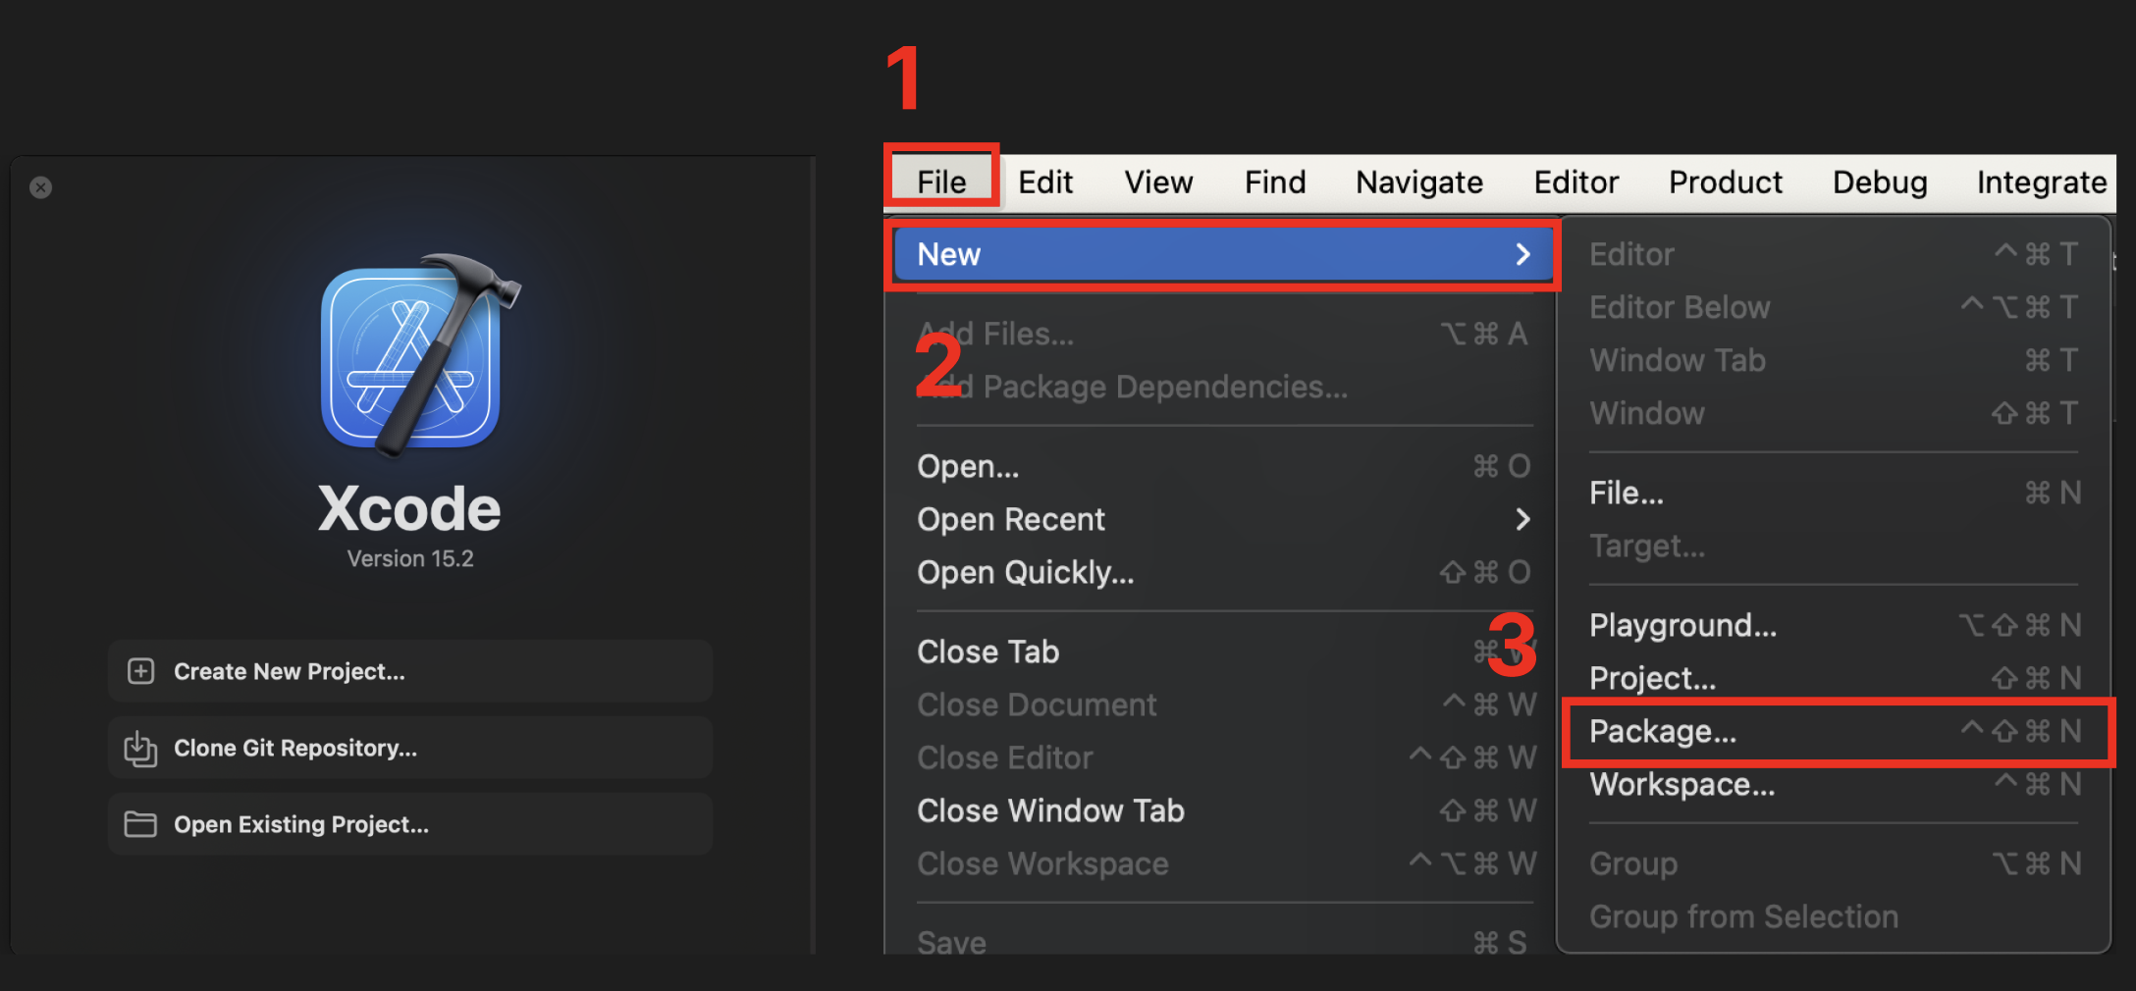Select Package... in the New submenu

tap(1834, 731)
